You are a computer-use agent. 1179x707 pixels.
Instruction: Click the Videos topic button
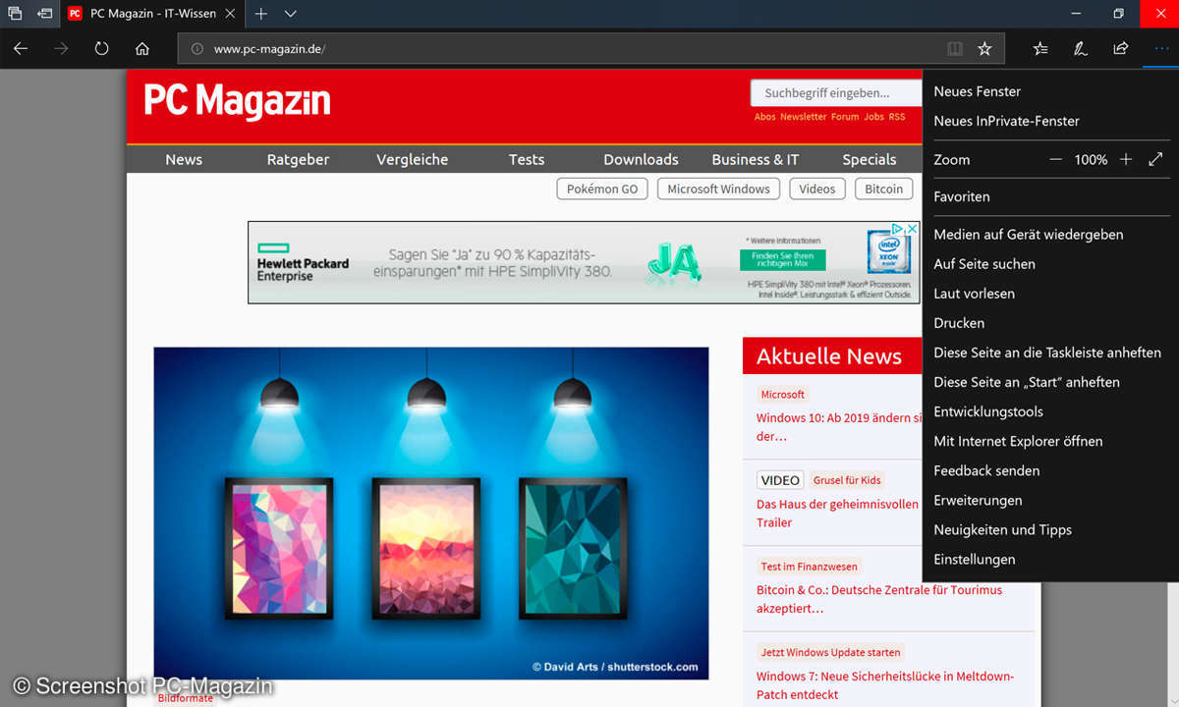817,189
